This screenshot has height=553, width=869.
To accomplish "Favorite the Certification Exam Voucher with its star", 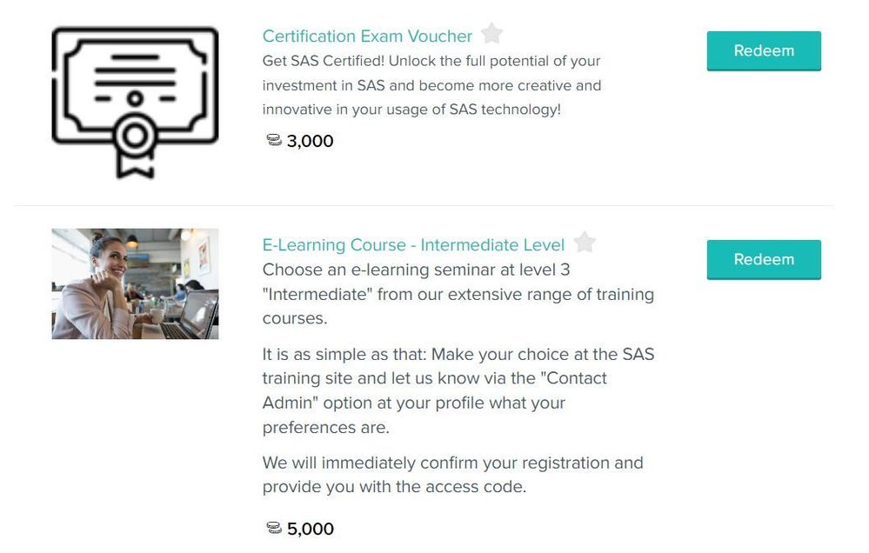I will click(x=492, y=34).
